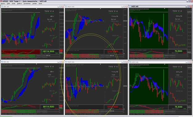Image resolution: width=193 pixels, height=117 pixels.
Task: Minimize the YMZ9,M1 chart window
Action: pyautogui.click(x=122, y=62)
